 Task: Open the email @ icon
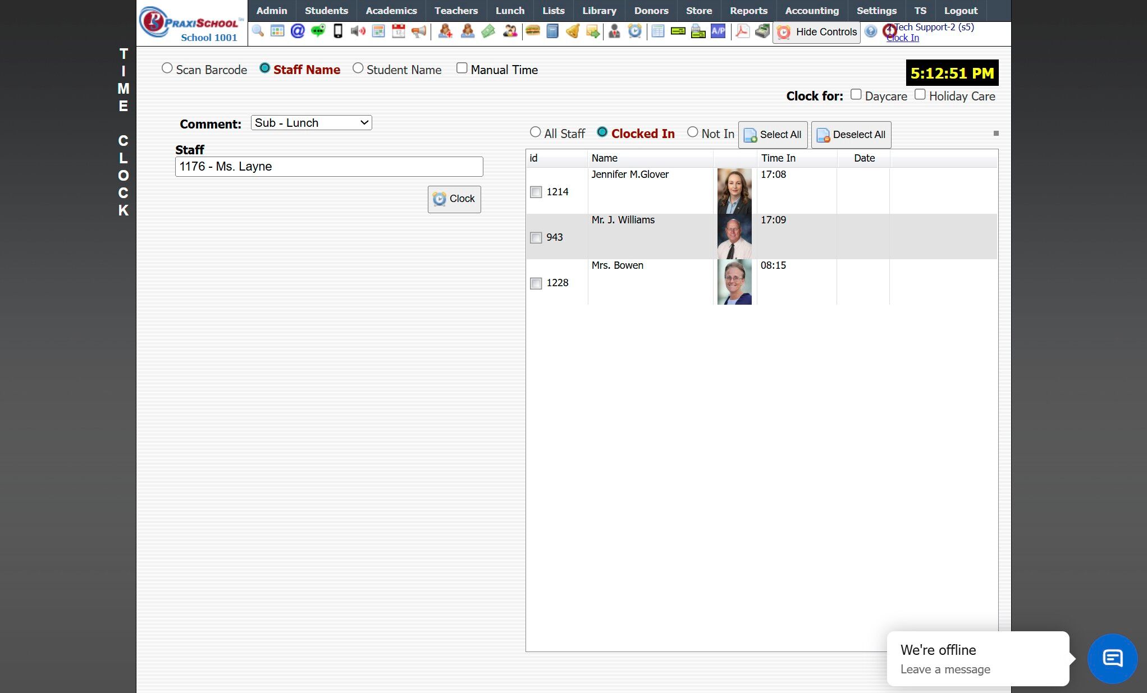[298, 31]
